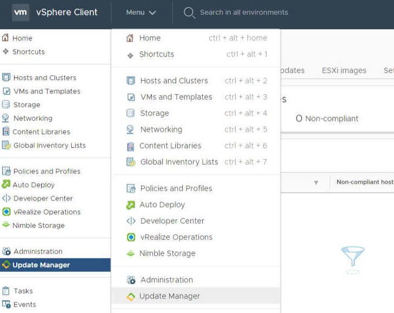Viewport: 394px width, 313px height.
Task: Click Storage icon in left sidebar
Action: pos(6,104)
